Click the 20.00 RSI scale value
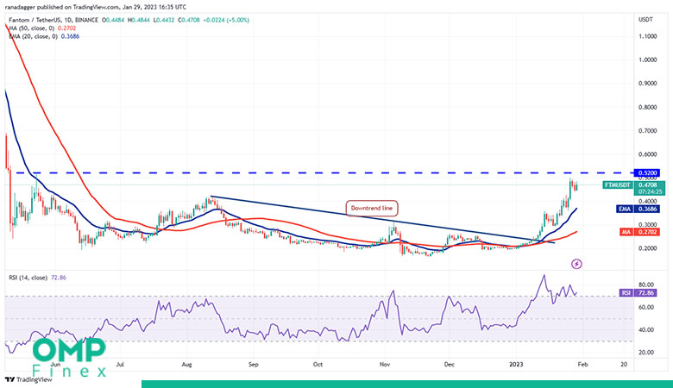Screen dimensions: 673x388 coord(646,353)
